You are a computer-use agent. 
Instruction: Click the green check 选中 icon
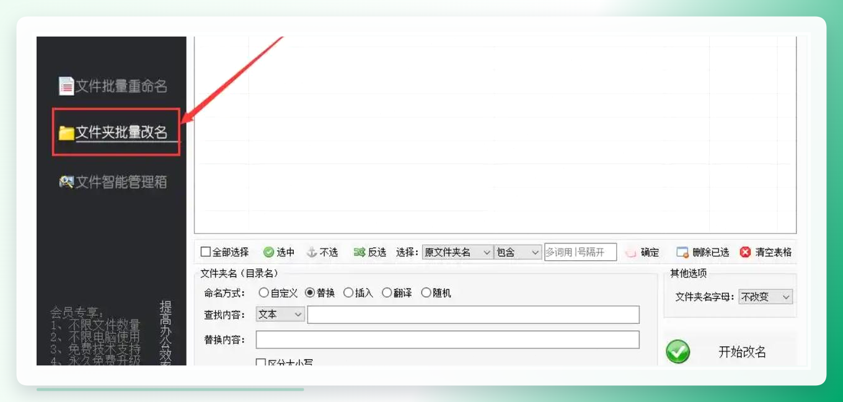(x=268, y=252)
